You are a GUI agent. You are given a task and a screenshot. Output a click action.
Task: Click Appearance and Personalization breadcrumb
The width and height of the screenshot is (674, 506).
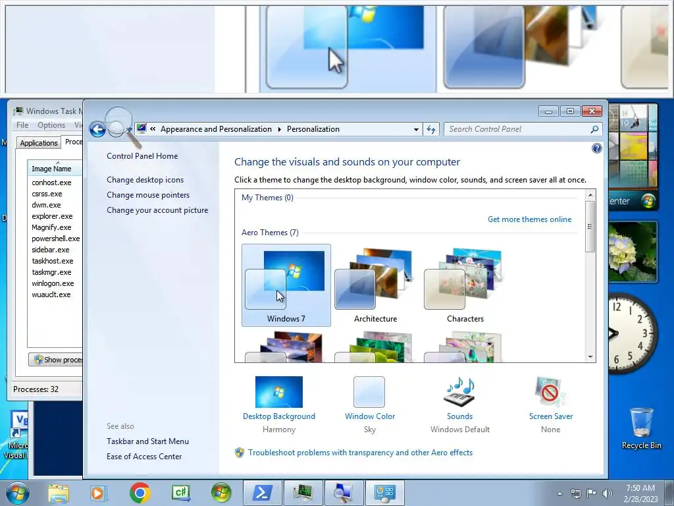(216, 129)
